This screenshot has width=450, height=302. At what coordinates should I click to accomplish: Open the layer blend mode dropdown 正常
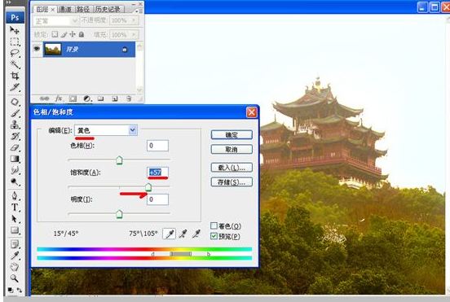[55, 21]
